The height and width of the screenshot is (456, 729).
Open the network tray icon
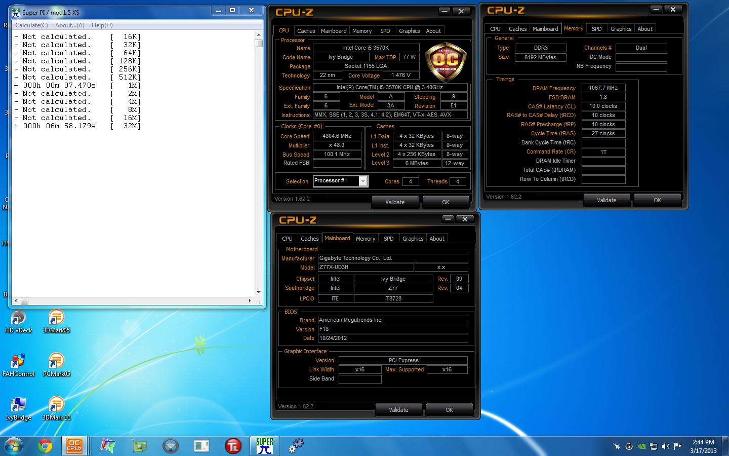[x=654, y=446]
